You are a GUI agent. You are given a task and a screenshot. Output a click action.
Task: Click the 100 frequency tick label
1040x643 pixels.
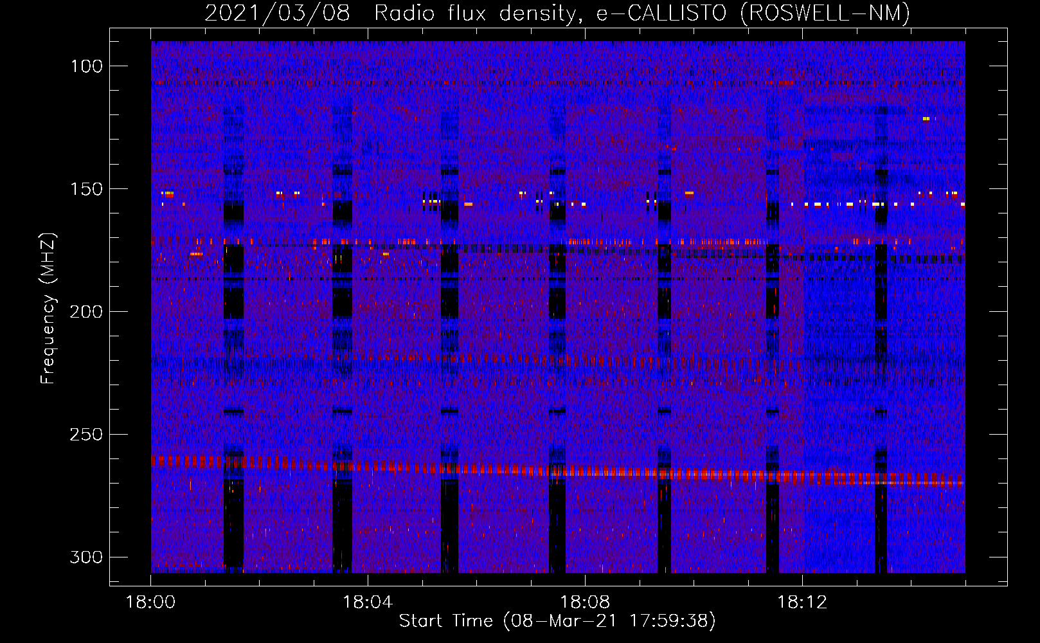(x=87, y=66)
